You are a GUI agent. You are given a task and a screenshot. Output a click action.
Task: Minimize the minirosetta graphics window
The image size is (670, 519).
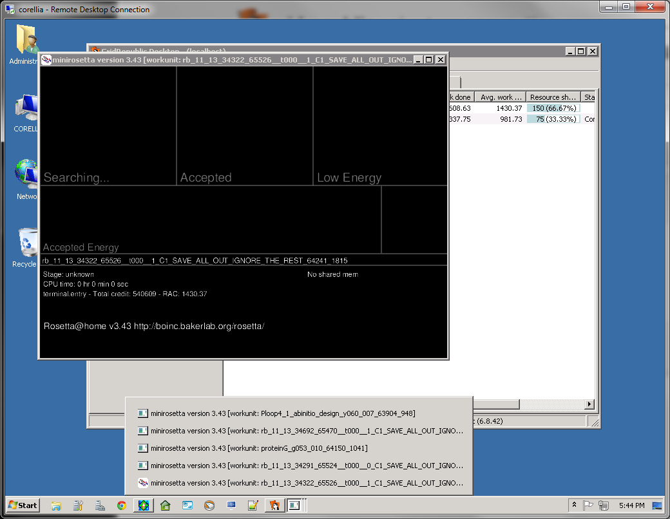click(418, 60)
